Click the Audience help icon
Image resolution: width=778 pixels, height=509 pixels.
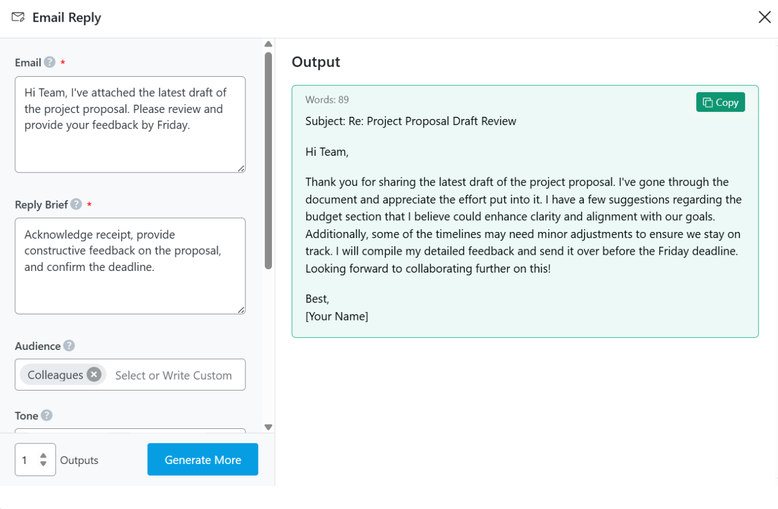point(69,345)
